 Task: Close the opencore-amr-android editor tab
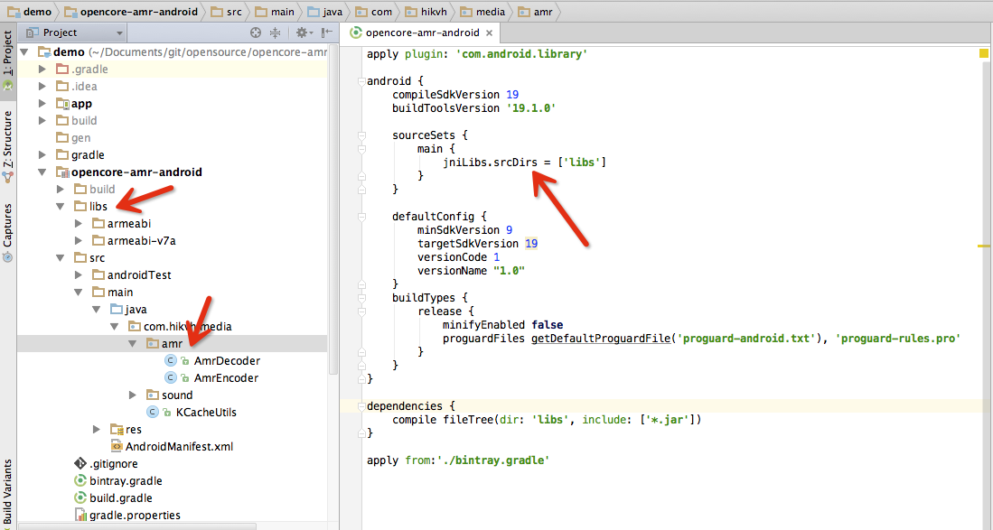pos(489,33)
